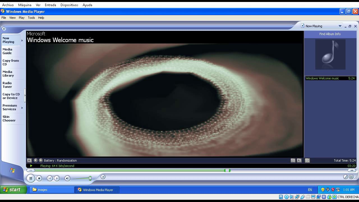The image size is (359, 202).
Task: Click the visualization options icon
Action: [29, 160]
